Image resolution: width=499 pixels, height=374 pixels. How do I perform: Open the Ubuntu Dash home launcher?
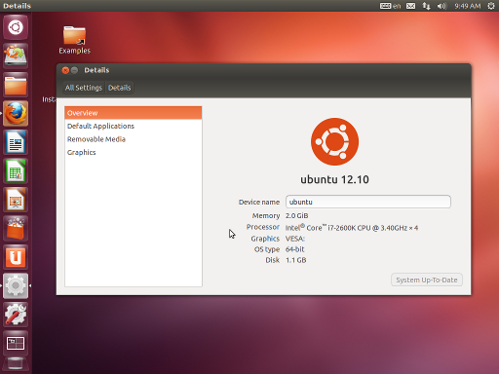(x=16, y=27)
